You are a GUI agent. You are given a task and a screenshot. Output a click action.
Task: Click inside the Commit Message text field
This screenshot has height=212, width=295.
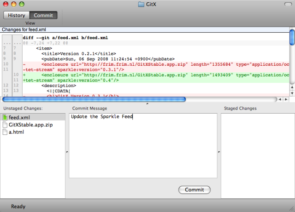tap(143, 145)
